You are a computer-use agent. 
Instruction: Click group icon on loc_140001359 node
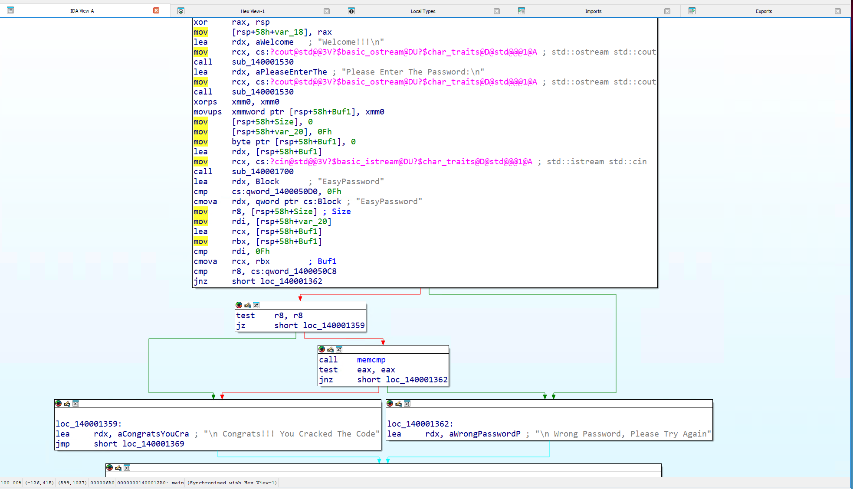(75, 404)
